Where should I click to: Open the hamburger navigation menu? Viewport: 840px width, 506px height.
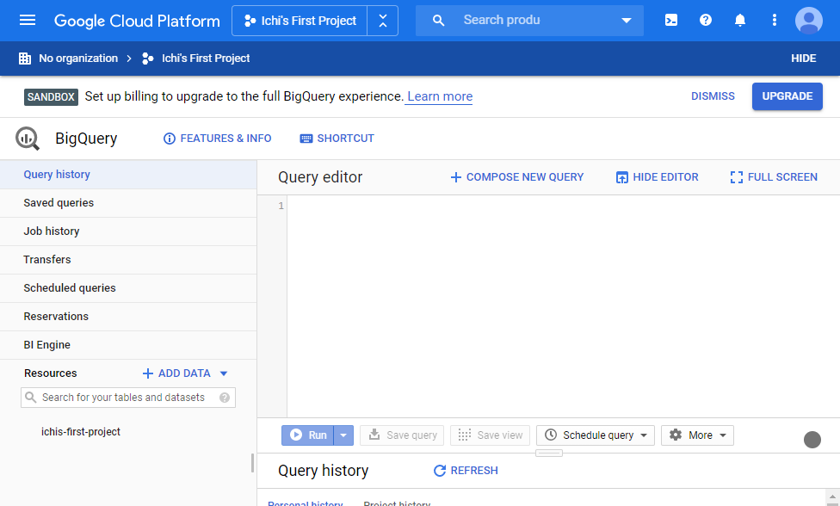pyautogui.click(x=28, y=21)
